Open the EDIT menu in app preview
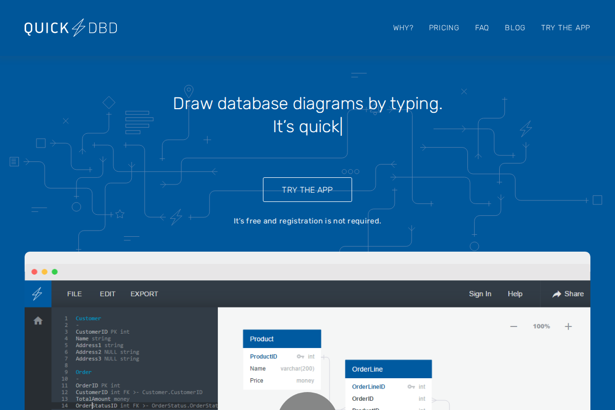Screen dimensions: 615x410 tap(108, 294)
